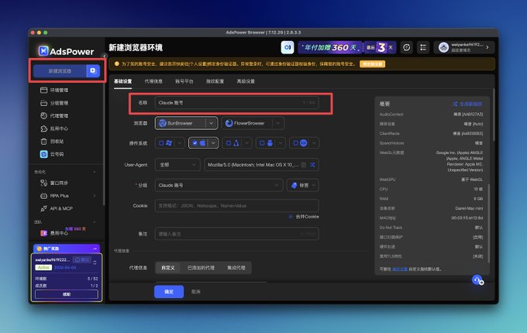Open the Windows version dropdown arrow
This screenshot has height=333, width=527.
(x=180, y=143)
